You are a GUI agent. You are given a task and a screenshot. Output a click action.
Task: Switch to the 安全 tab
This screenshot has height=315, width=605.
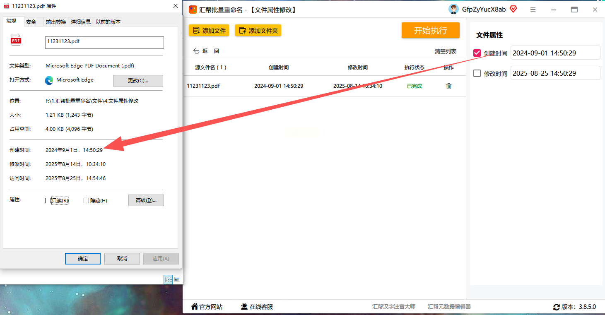(x=31, y=22)
